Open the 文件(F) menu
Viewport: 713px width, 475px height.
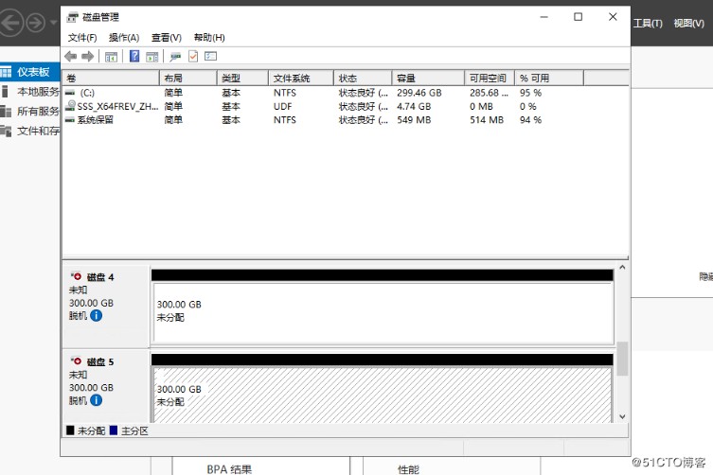point(82,38)
